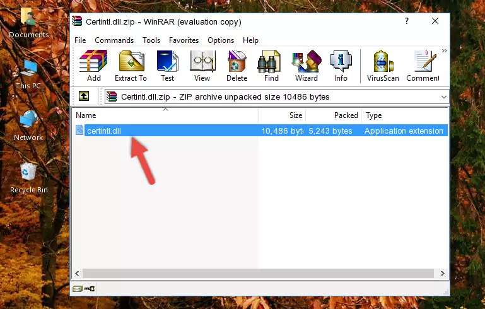
Task: Open the Favorites menu
Action: (x=184, y=40)
